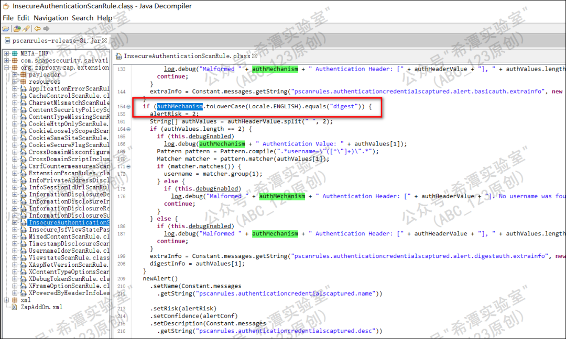Expand the payloader package

[x=15, y=75]
